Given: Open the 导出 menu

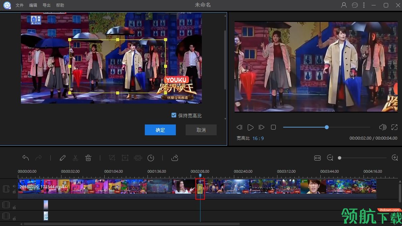Looking at the screenshot, I should 46,5.
